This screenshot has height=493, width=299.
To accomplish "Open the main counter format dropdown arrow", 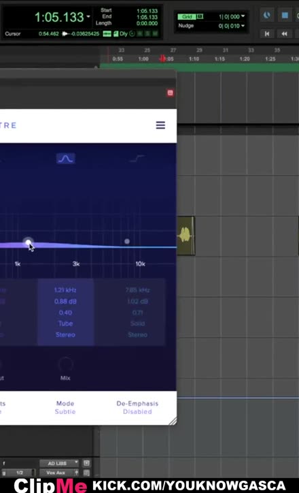I will coord(88,16).
